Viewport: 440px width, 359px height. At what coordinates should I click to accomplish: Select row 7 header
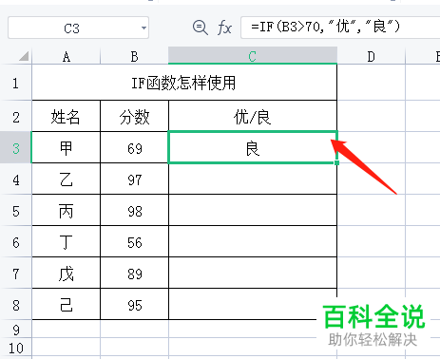pos(15,273)
